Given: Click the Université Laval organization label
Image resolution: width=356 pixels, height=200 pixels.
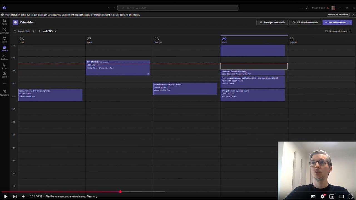Looking at the screenshot, I should (x=319, y=8).
